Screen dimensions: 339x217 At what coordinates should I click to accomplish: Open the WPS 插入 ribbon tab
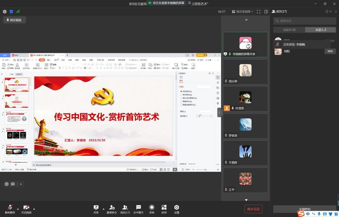[49, 60]
